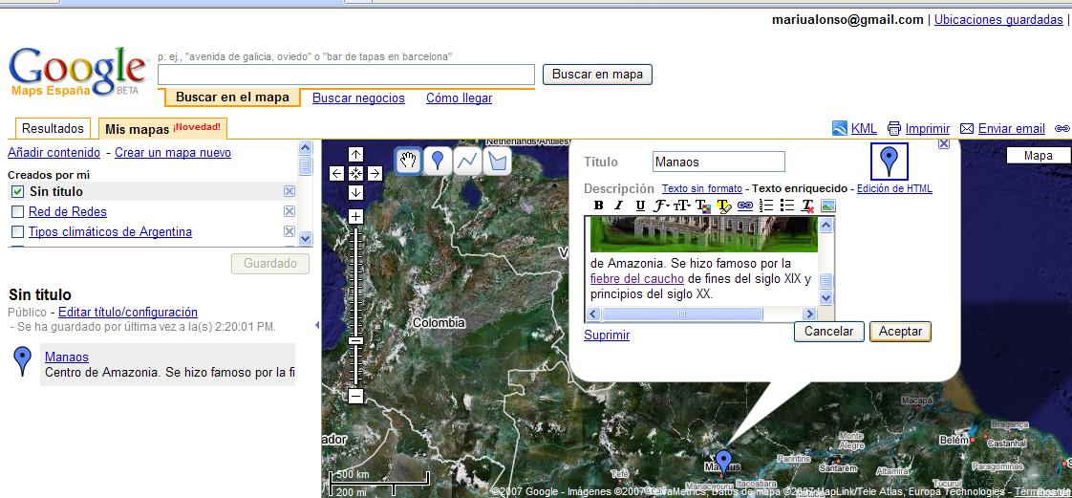The height and width of the screenshot is (498, 1072).
Task: Click Cancelar in the balloon
Action: [x=828, y=331]
